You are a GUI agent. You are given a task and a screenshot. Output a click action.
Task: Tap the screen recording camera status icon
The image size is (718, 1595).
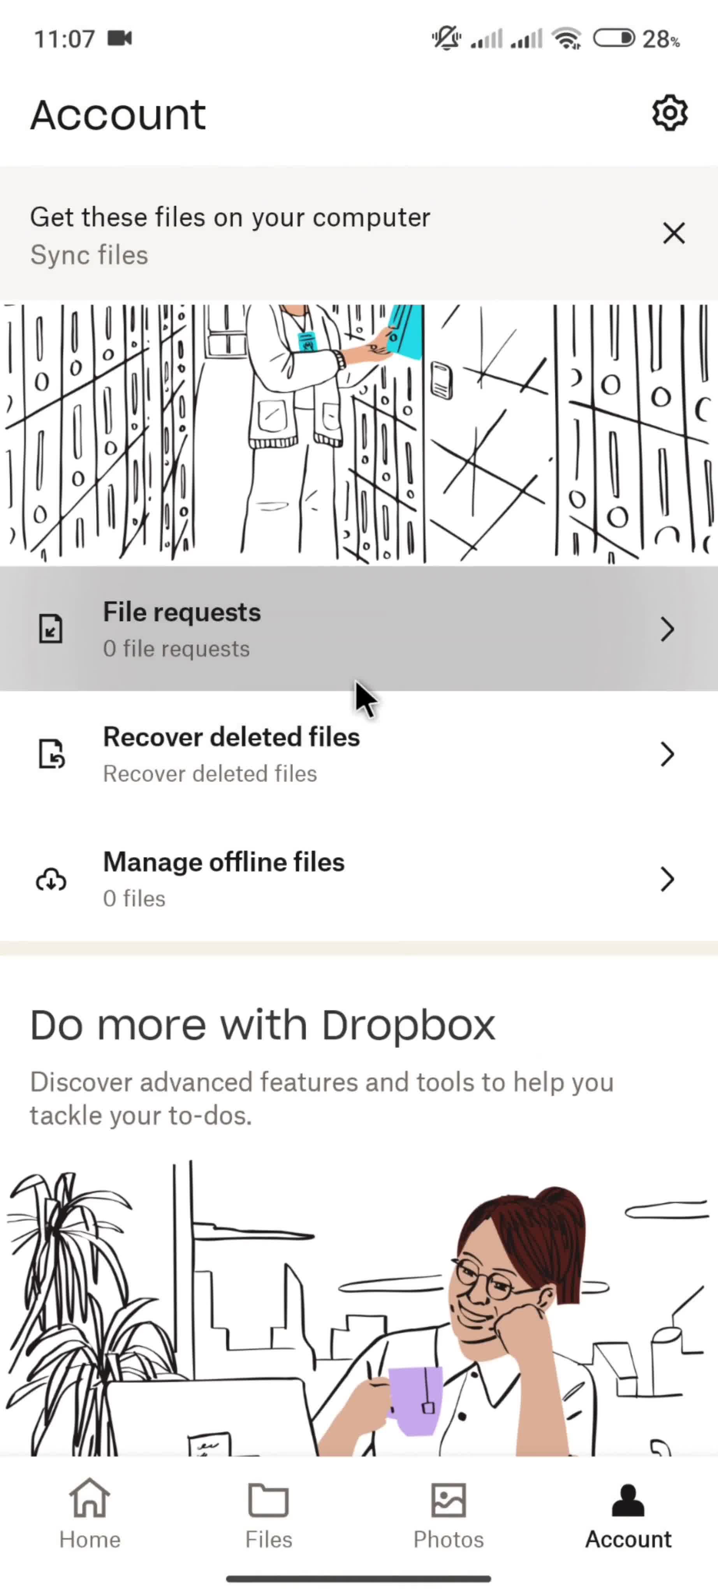pos(120,39)
